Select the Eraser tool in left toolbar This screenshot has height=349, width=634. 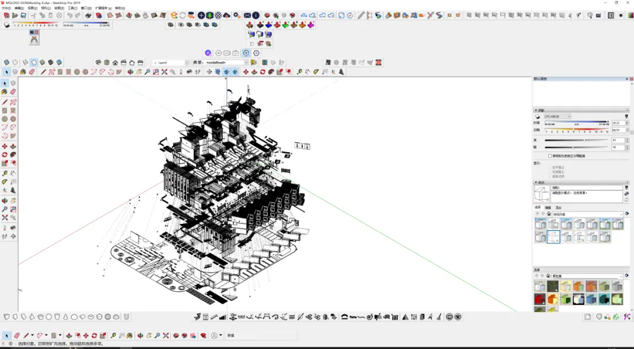[x=14, y=92]
